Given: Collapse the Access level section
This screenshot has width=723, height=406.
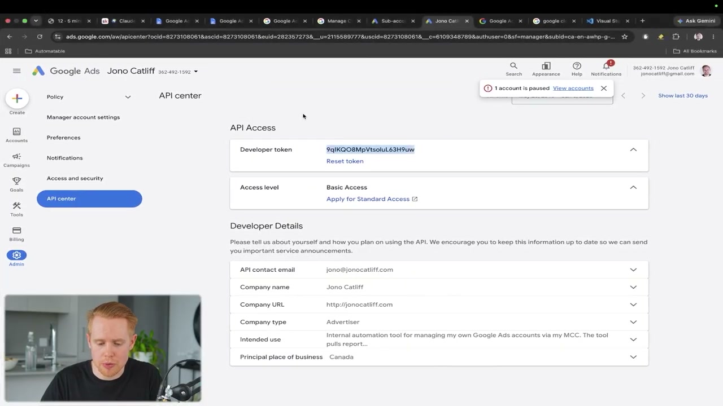Looking at the screenshot, I should click(x=633, y=187).
